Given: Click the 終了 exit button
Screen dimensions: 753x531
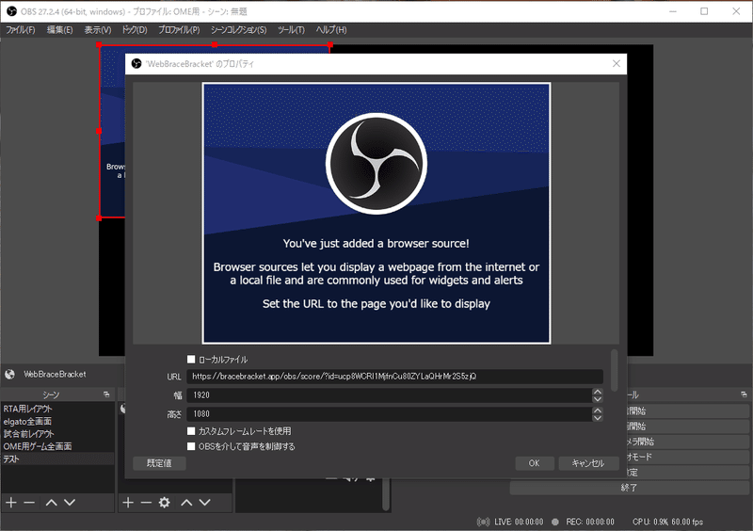Looking at the screenshot, I should pyautogui.click(x=629, y=488).
